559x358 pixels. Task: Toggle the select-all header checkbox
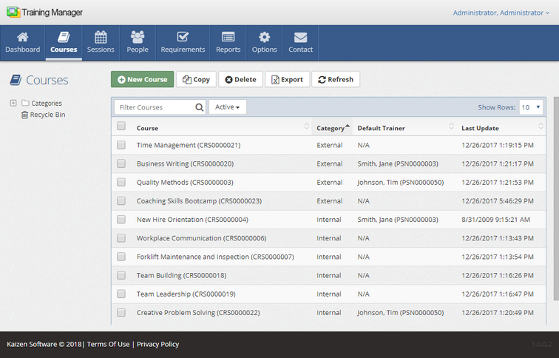point(121,126)
